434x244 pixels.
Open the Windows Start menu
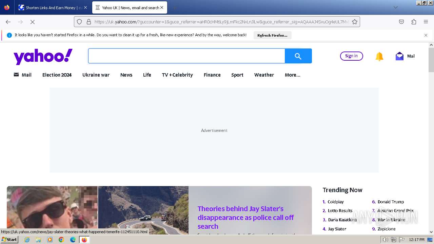coord(9,240)
